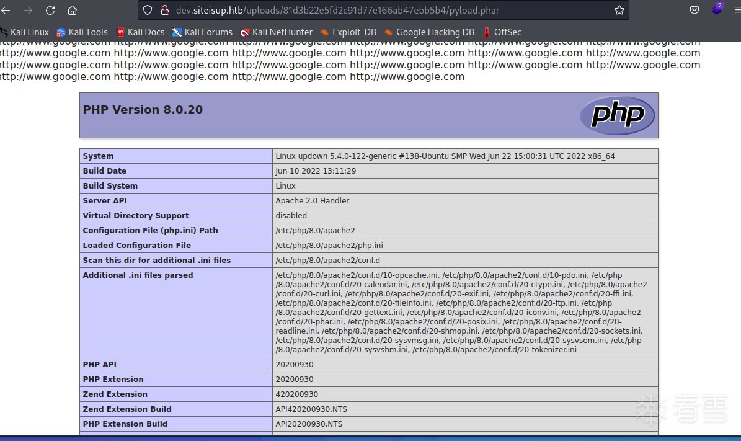Select the PHP Extension Build label
Screen dimensions: 741x441
125,424
